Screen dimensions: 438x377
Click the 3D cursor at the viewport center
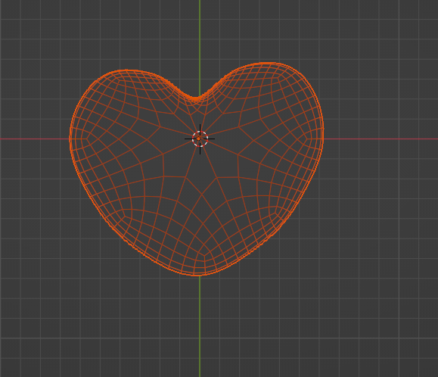coord(200,139)
